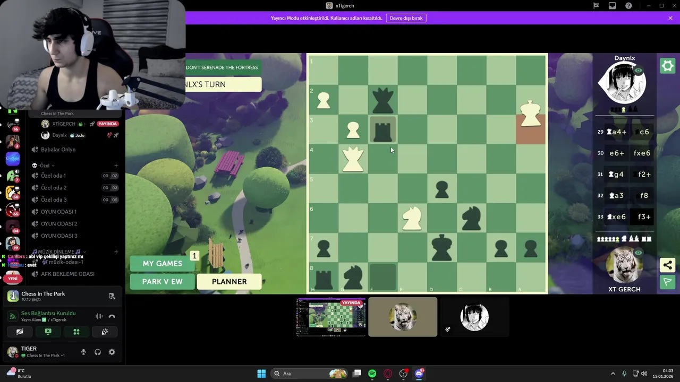
Task: Dismiss the purple streamer mode banner
Action: 670,18
